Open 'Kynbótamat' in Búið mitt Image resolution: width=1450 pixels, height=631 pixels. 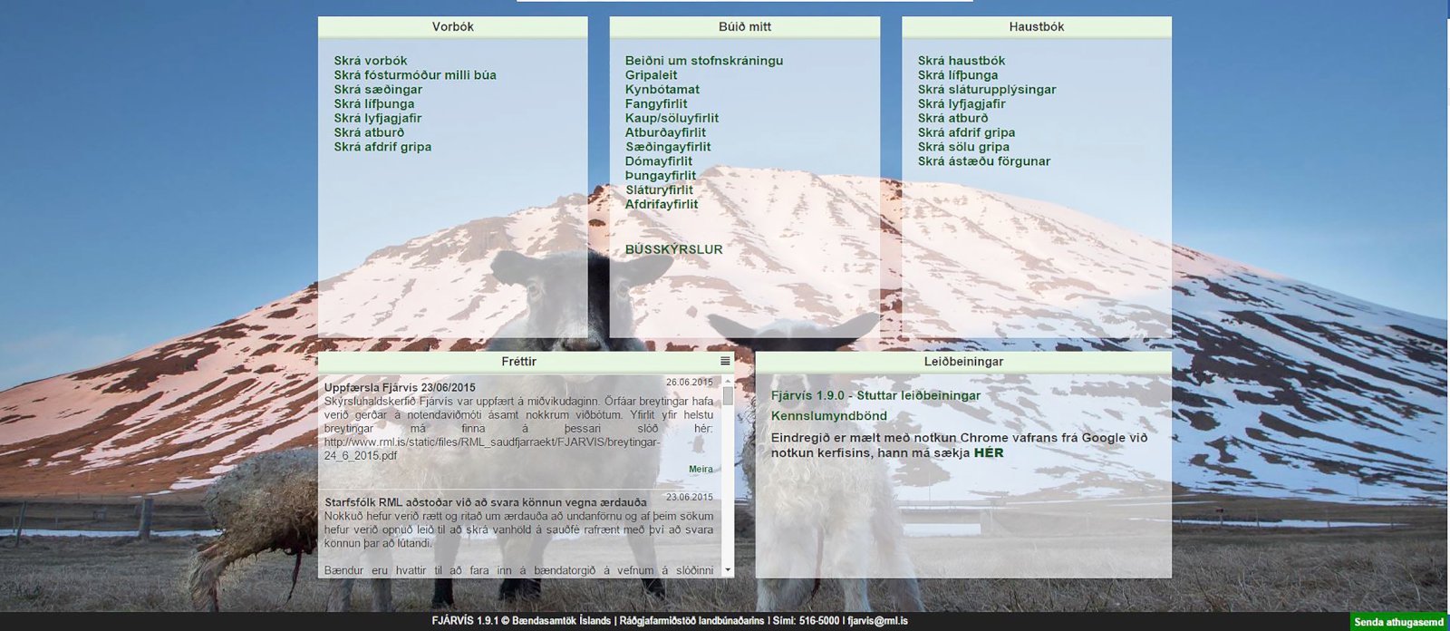[662, 90]
